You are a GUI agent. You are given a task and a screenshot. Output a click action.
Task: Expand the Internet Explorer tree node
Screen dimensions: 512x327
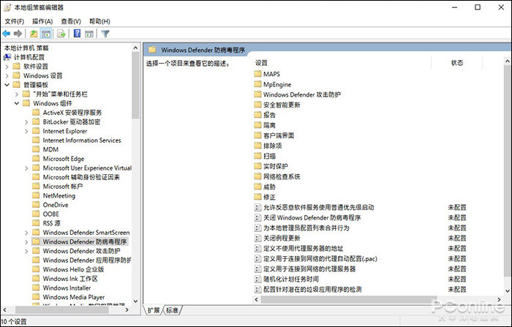(x=26, y=131)
